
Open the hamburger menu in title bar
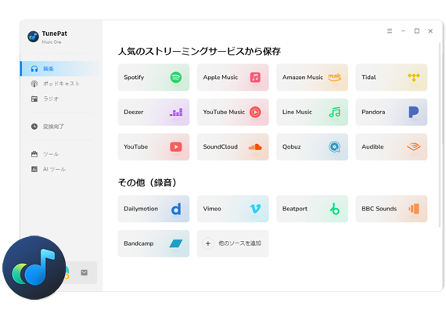(x=390, y=31)
